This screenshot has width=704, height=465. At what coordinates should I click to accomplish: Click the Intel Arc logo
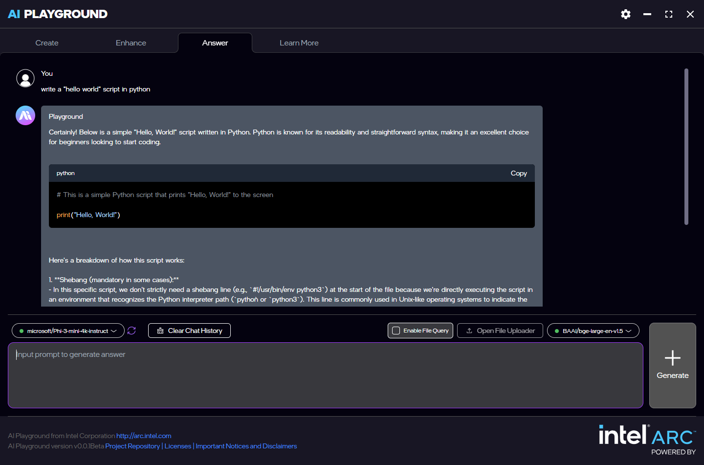click(x=647, y=435)
